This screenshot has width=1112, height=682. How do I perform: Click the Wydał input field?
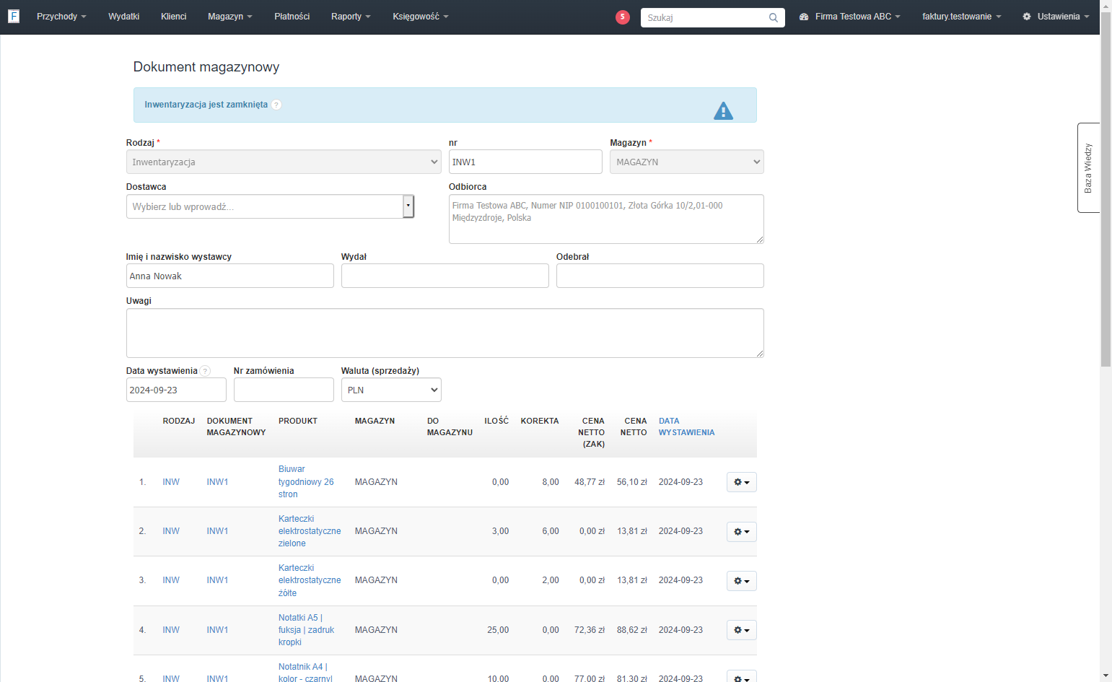(x=445, y=276)
